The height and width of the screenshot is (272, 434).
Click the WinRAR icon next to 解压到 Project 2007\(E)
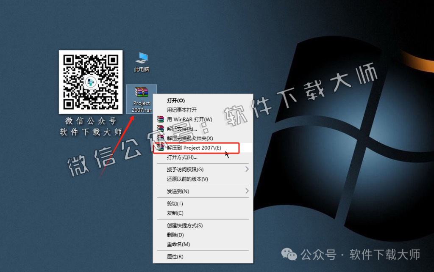point(160,148)
